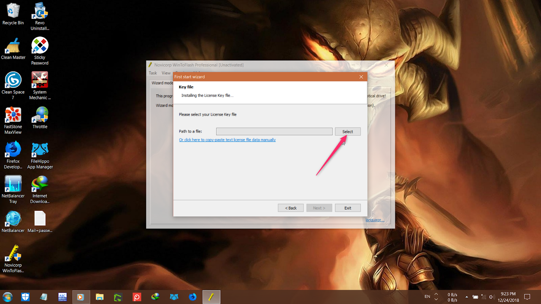Image resolution: width=541 pixels, height=304 pixels.
Task: Open the Mail+password text file icon
Action: [40, 222]
